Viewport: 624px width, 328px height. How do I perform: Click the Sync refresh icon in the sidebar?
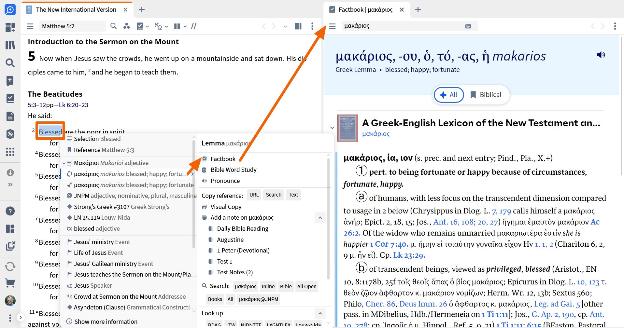tap(10, 266)
